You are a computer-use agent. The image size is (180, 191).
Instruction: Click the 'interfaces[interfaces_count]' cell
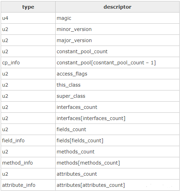click(117, 118)
